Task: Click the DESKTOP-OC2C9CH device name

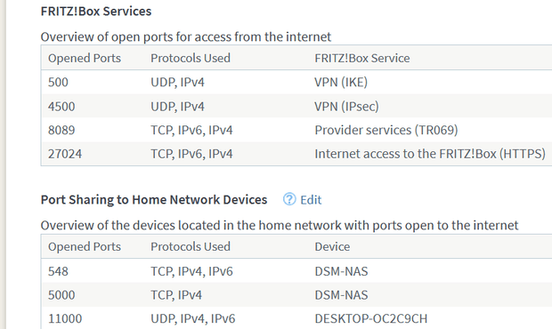Action: click(x=371, y=318)
